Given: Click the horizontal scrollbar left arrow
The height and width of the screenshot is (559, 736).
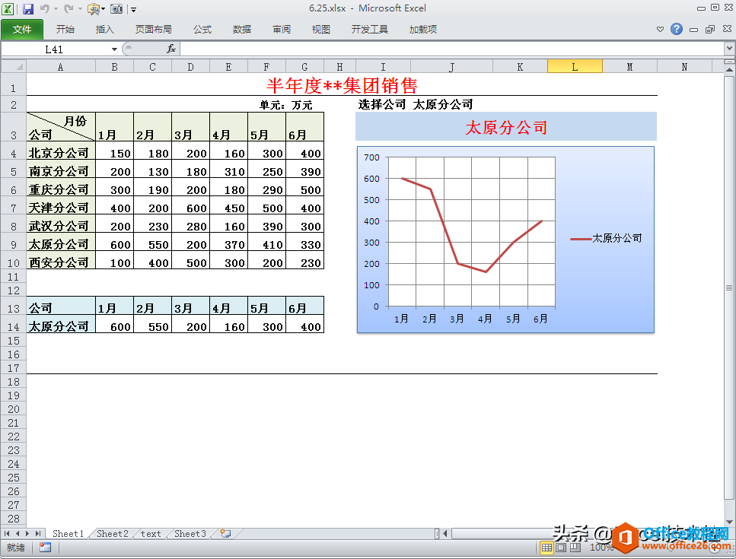Looking at the screenshot, I should 445,533.
